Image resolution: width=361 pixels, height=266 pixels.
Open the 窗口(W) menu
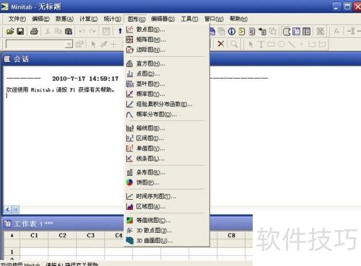coord(214,19)
